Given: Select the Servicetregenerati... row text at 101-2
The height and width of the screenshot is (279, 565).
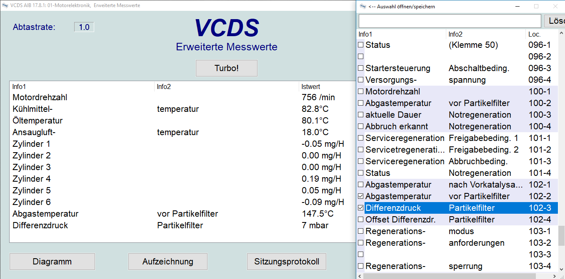Looking at the screenshot, I should click(457, 150).
